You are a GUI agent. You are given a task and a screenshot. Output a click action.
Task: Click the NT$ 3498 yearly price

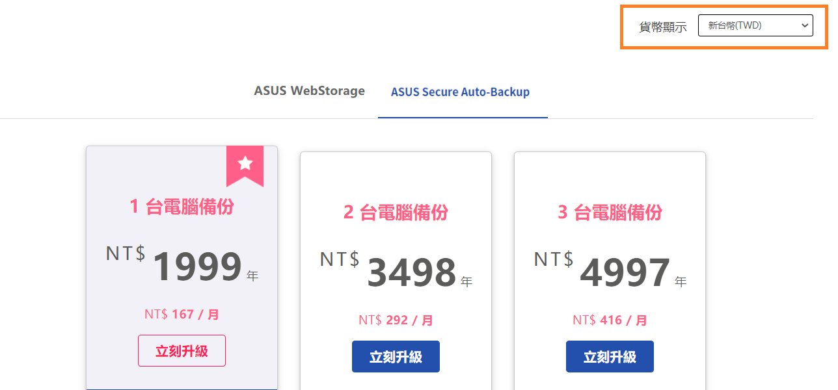click(x=396, y=270)
